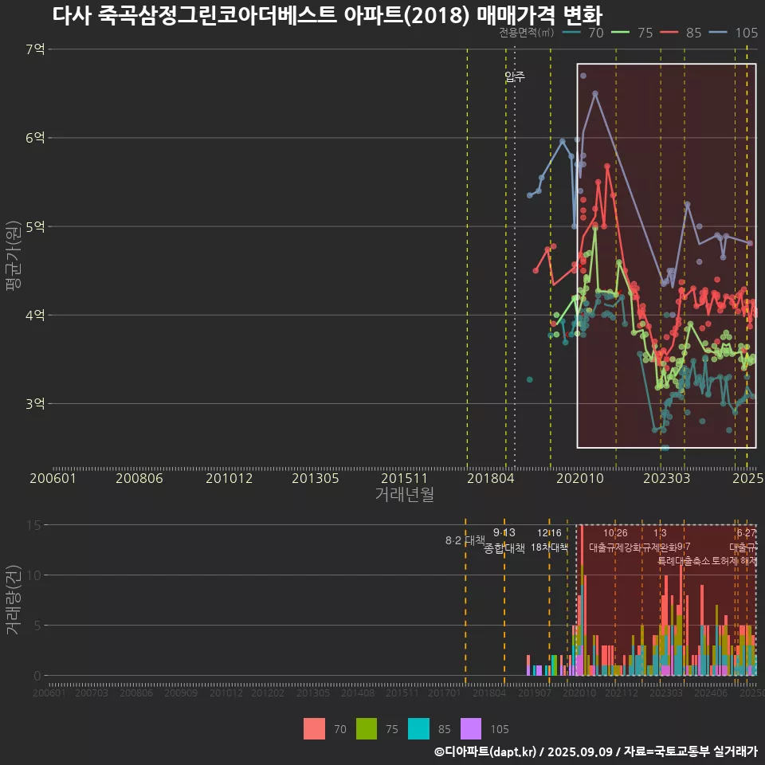Click 201408 on the volume chart x-axis
This screenshot has height=765, width=765.
357,692
